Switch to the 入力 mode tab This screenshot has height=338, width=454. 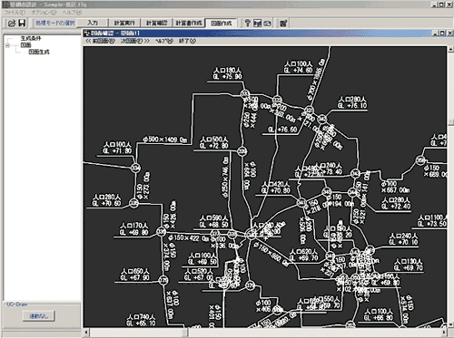[x=93, y=23]
